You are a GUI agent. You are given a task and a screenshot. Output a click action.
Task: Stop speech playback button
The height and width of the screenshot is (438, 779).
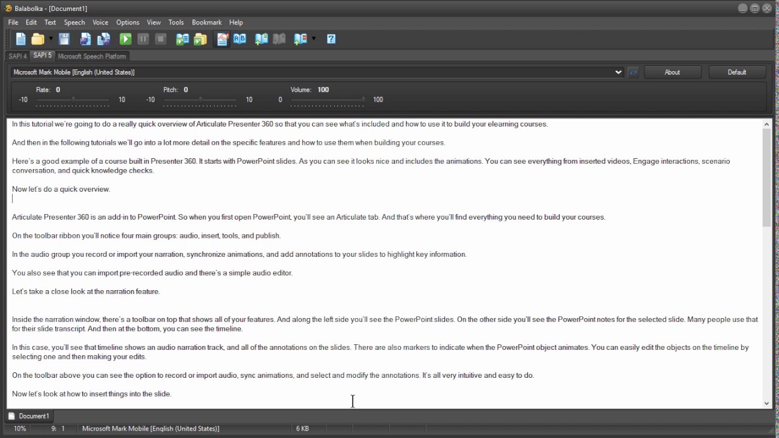[x=161, y=39]
